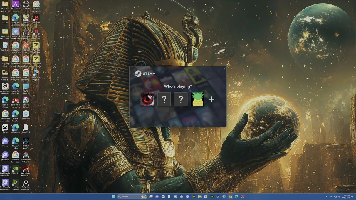Open Design Your Own Custom shortcut
This screenshot has height=200, width=356.
coord(26,184)
